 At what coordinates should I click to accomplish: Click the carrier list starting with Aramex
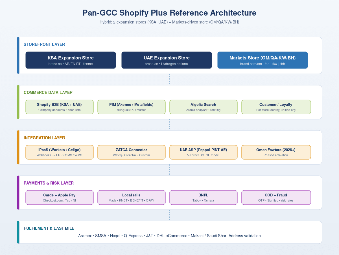169,236
